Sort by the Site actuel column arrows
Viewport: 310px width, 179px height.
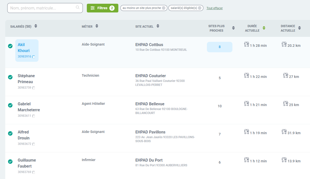point(158,26)
